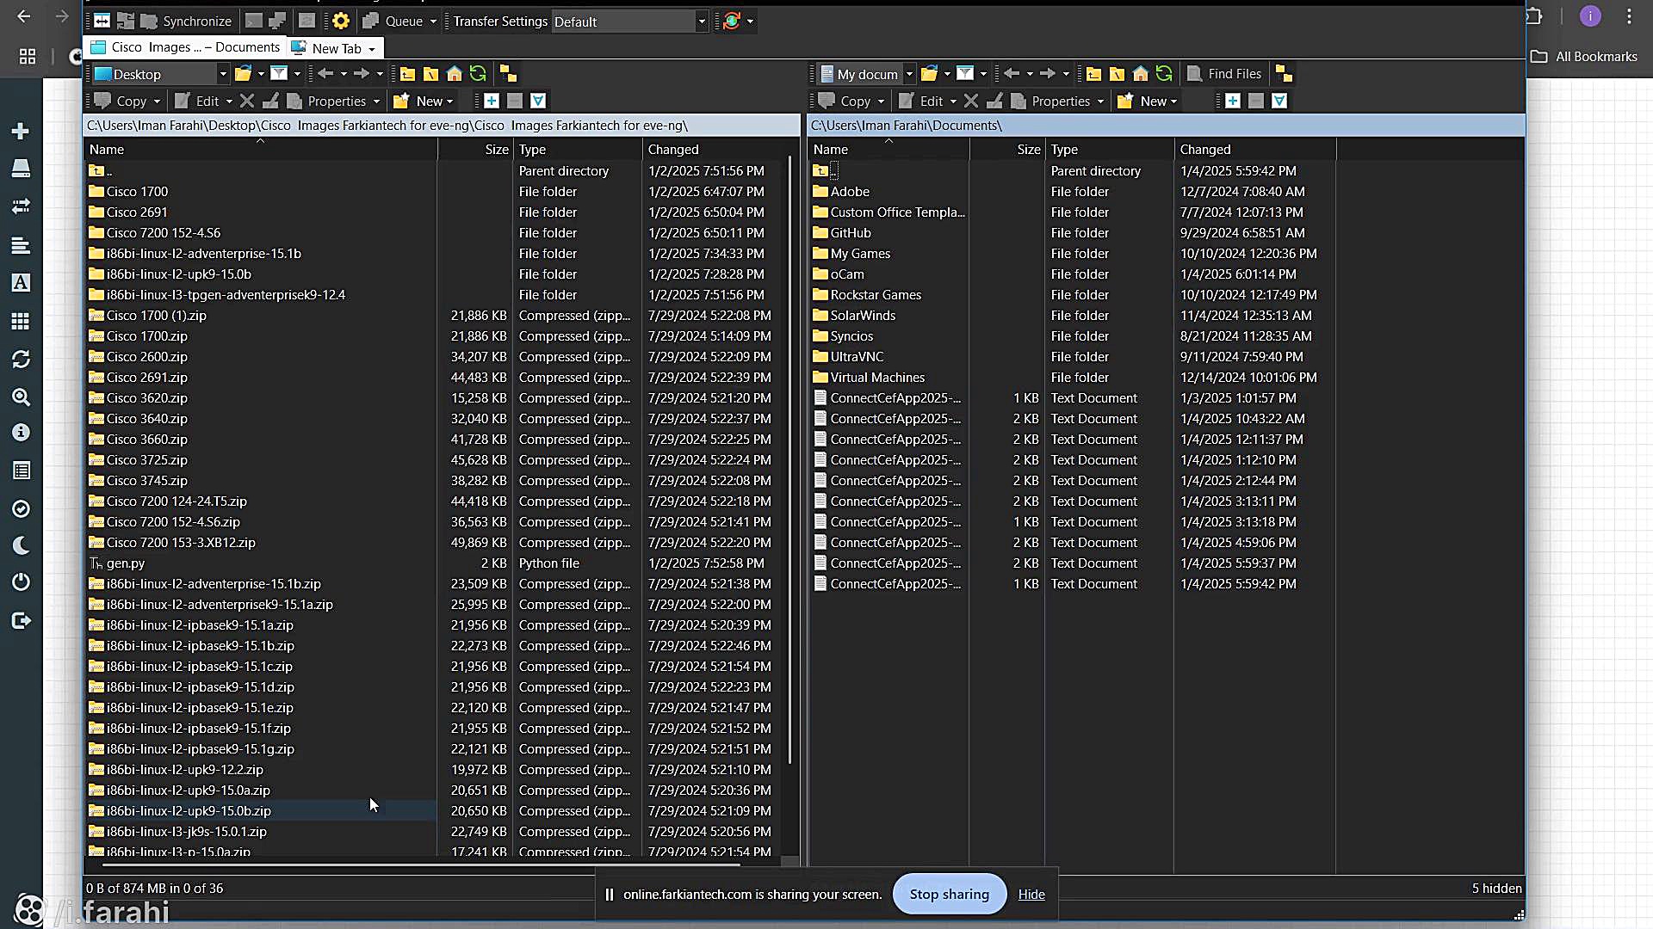The image size is (1653, 929).
Task: Toggle directory tree in left panel
Action: pos(508,74)
